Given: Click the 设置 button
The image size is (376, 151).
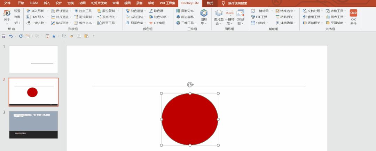Looking at the screenshot, I should click(x=17, y=11).
